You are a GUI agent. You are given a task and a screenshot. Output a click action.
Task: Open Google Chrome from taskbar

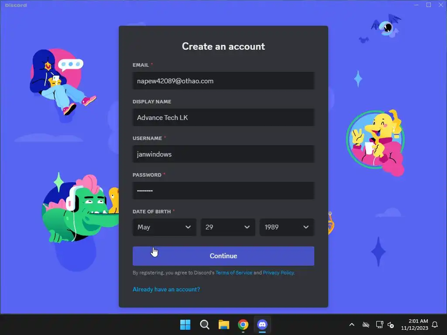coord(243,325)
